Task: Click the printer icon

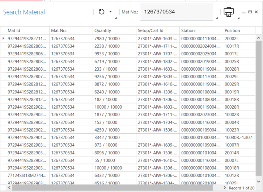Action: pos(229,12)
